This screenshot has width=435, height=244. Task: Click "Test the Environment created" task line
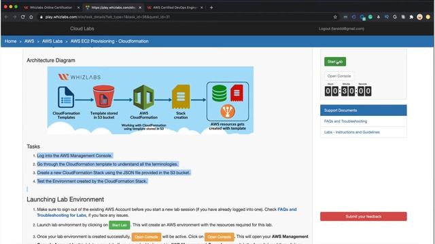point(92,181)
